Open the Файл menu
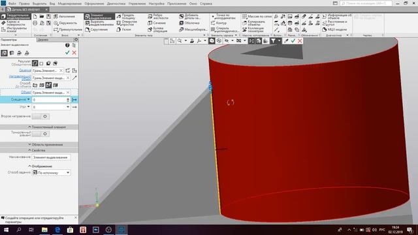The width and height of the screenshot is (418, 235). (x=12, y=4)
